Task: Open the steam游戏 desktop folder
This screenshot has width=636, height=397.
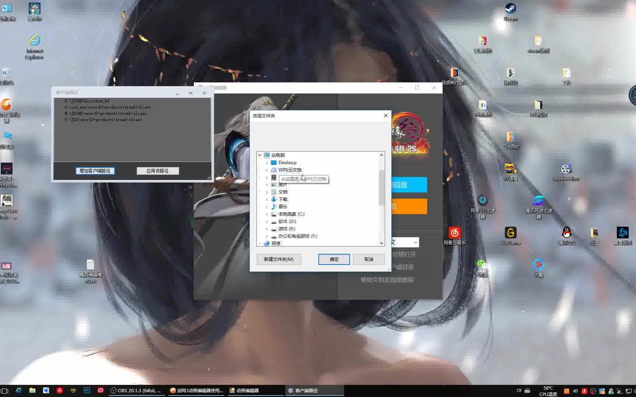Action: [538, 44]
